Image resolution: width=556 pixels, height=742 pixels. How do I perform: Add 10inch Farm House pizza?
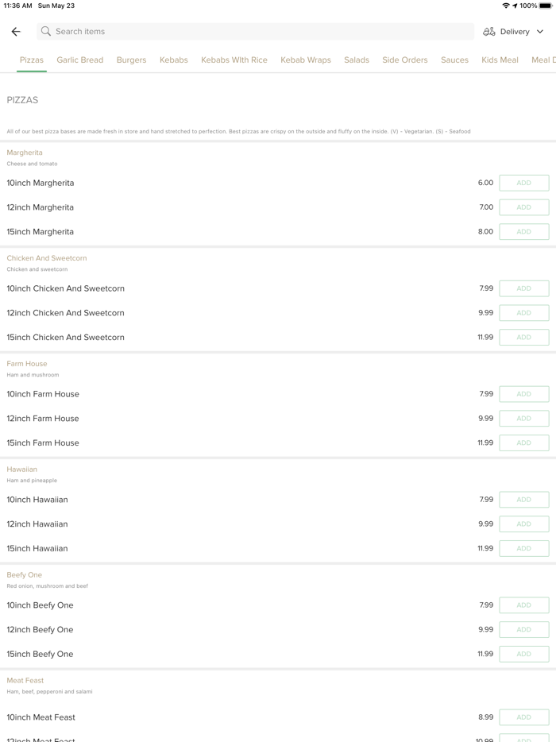[x=523, y=394]
